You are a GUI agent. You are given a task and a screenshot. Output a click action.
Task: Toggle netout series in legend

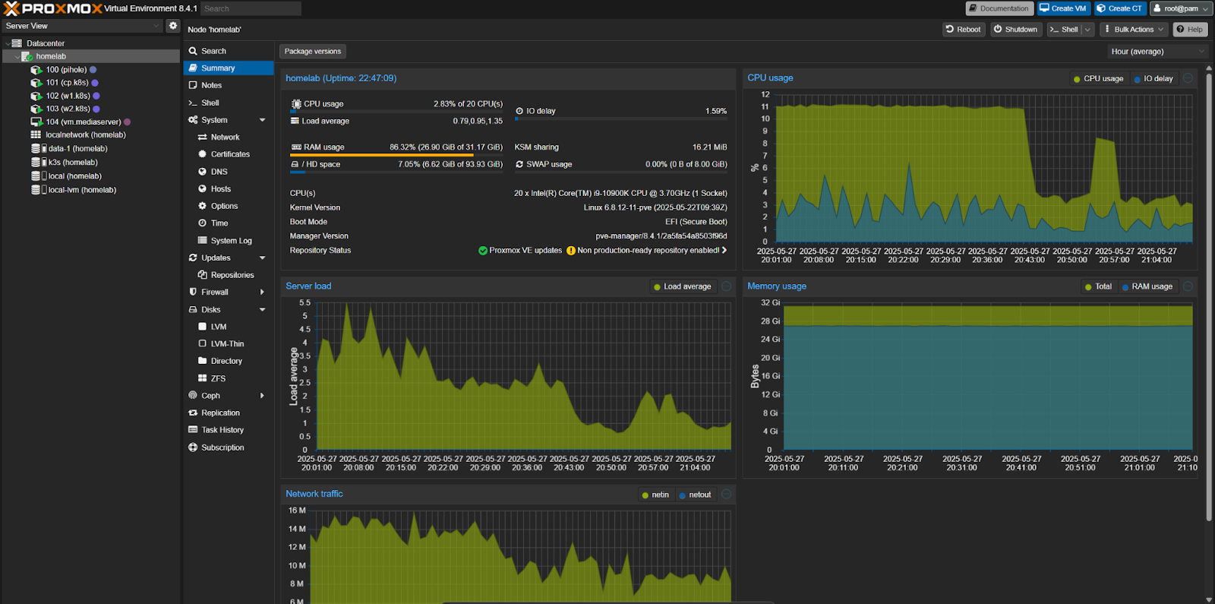coord(695,495)
